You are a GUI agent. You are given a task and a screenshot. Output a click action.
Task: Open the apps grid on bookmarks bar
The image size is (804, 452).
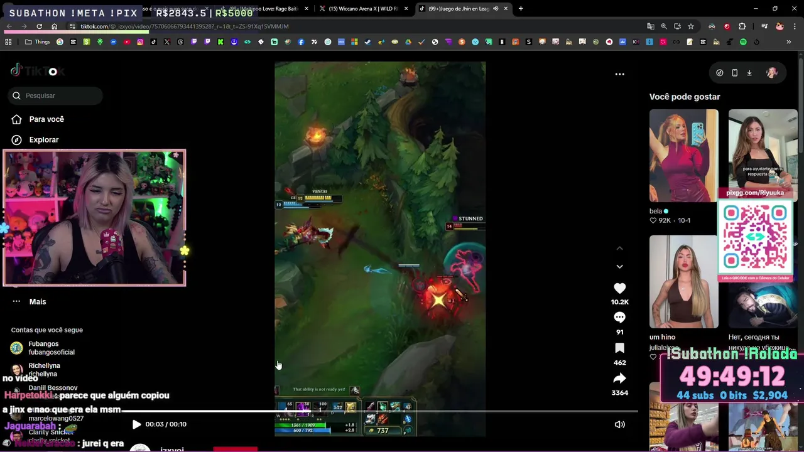pyautogui.click(x=8, y=42)
